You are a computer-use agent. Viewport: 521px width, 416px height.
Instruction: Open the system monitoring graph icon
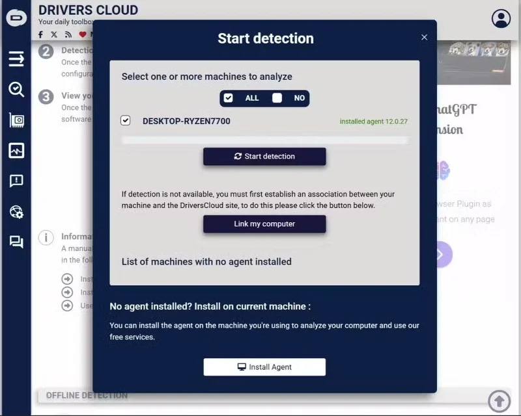pos(16,151)
